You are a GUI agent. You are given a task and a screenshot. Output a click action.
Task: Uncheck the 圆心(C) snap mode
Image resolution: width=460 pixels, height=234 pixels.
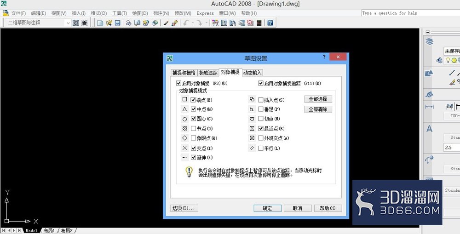click(x=193, y=119)
